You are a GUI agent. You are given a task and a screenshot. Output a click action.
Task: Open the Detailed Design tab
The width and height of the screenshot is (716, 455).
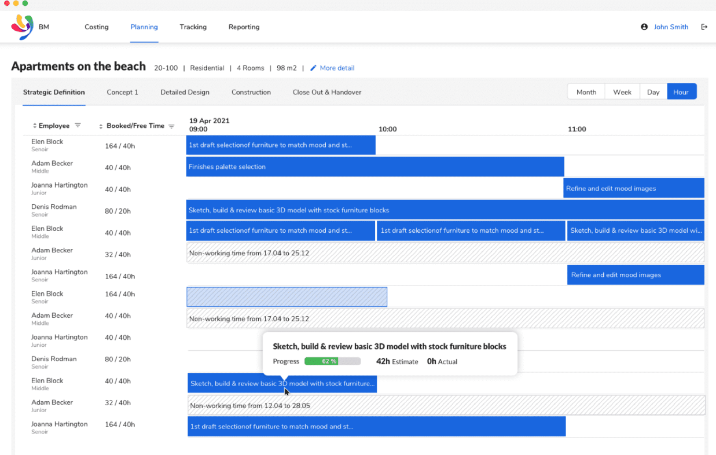pos(185,92)
